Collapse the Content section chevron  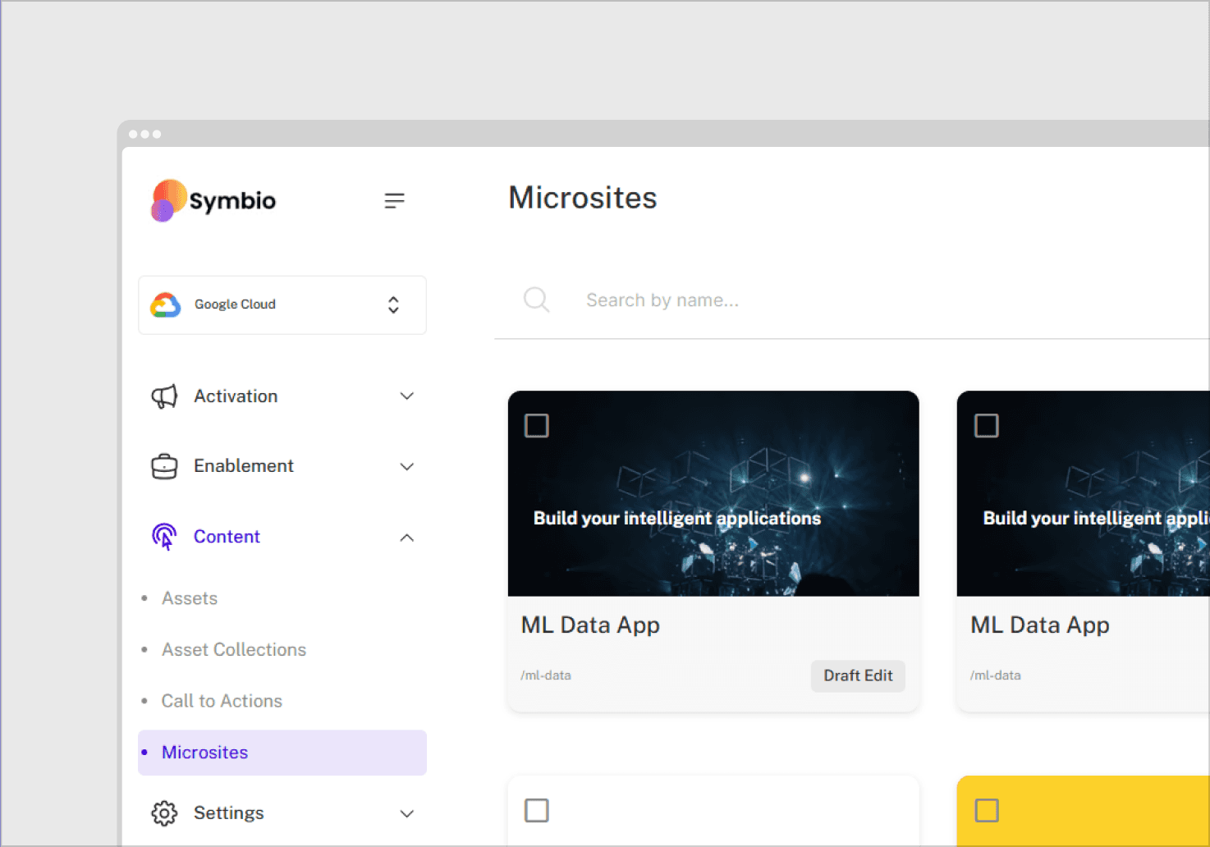(406, 538)
